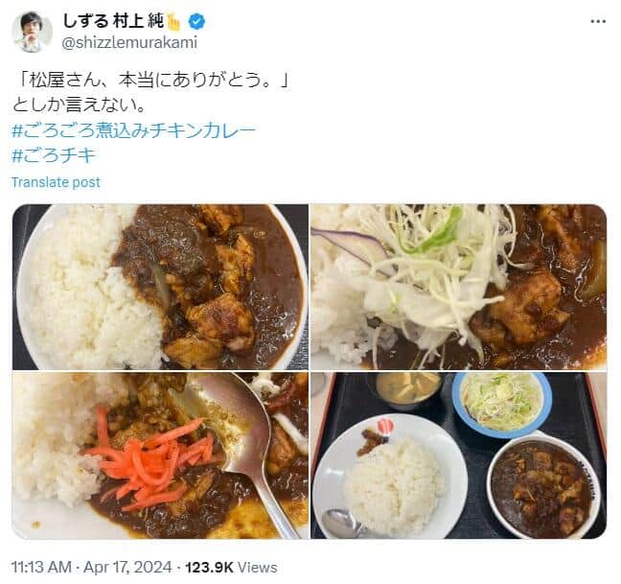
Task: Click the 松屋さん tweet text line
Action: tap(151, 81)
